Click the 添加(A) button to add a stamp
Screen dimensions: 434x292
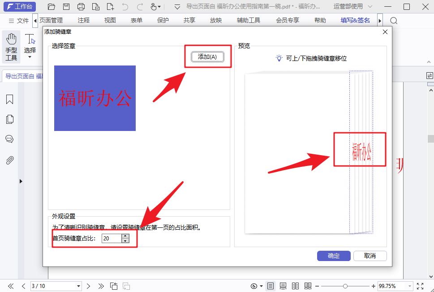(207, 57)
